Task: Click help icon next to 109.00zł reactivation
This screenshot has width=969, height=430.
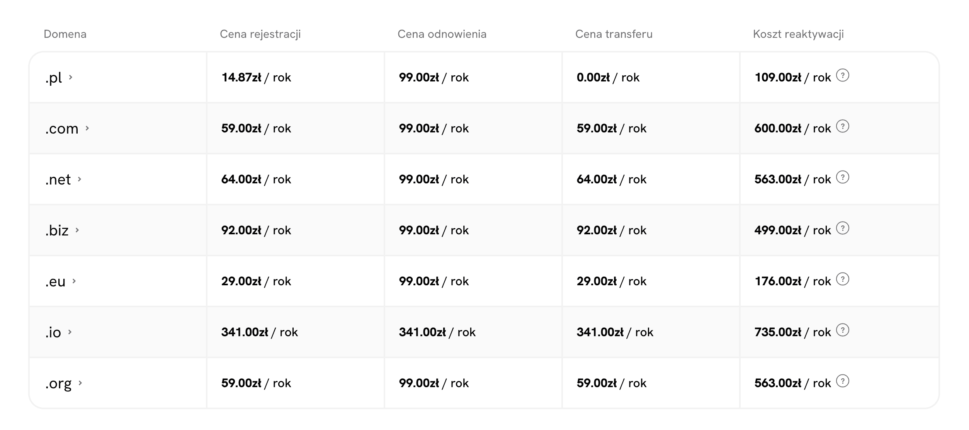Action: (x=842, y=75)
